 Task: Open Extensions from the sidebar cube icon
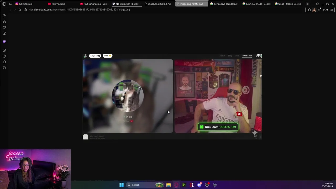tap(4, 62)
